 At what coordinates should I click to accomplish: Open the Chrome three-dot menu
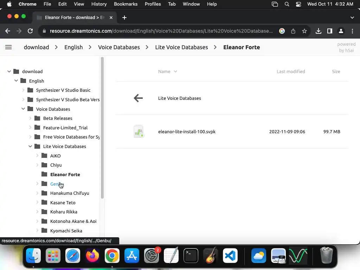(352, 31)
